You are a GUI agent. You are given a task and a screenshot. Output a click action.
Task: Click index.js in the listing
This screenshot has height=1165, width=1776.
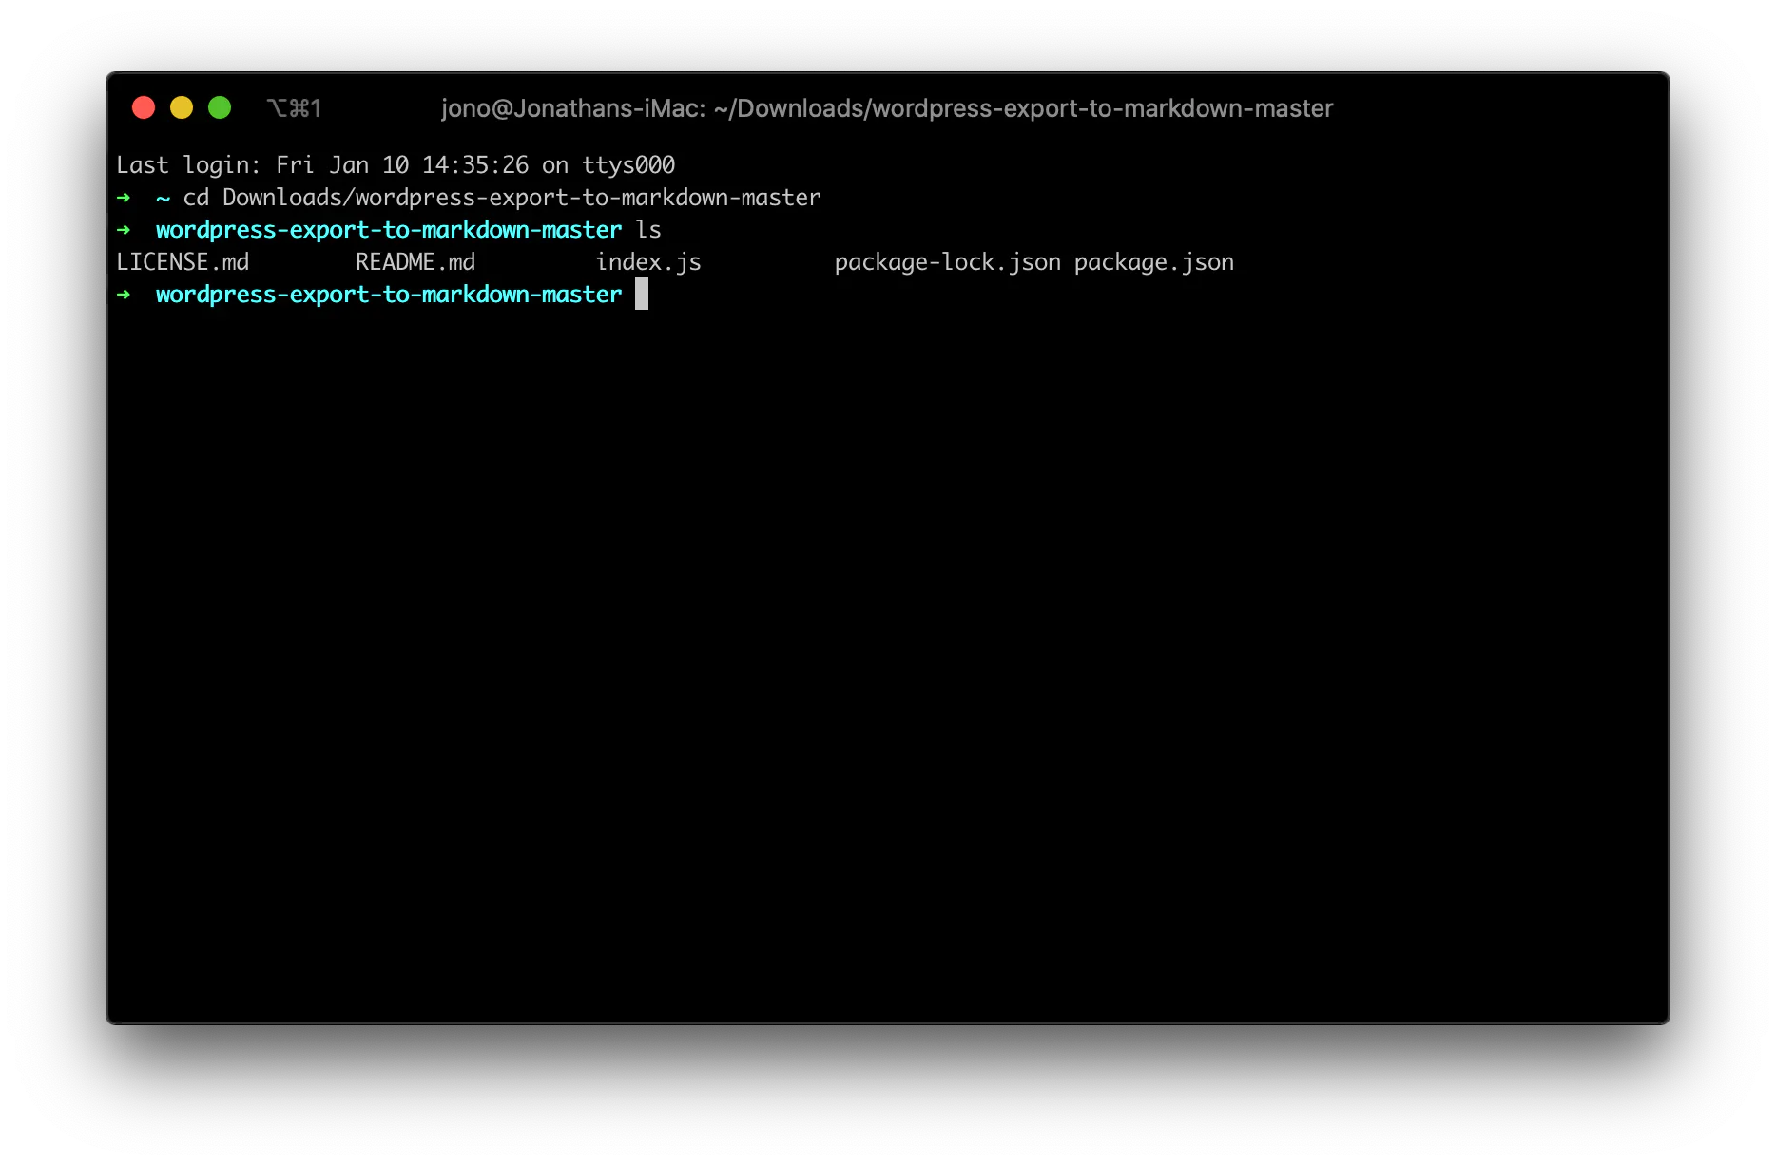coord(648,262)
